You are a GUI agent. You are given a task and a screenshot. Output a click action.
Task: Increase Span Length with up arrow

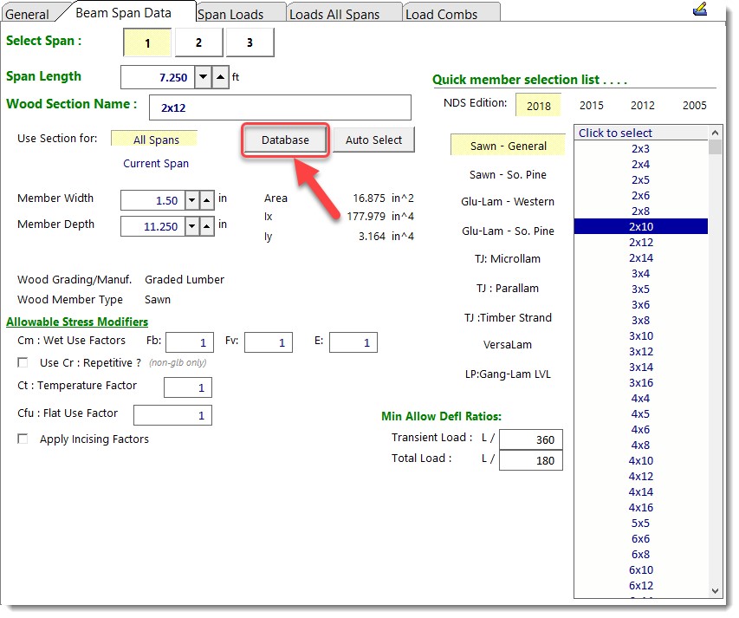pyautogui.click(x=221, y=77)
